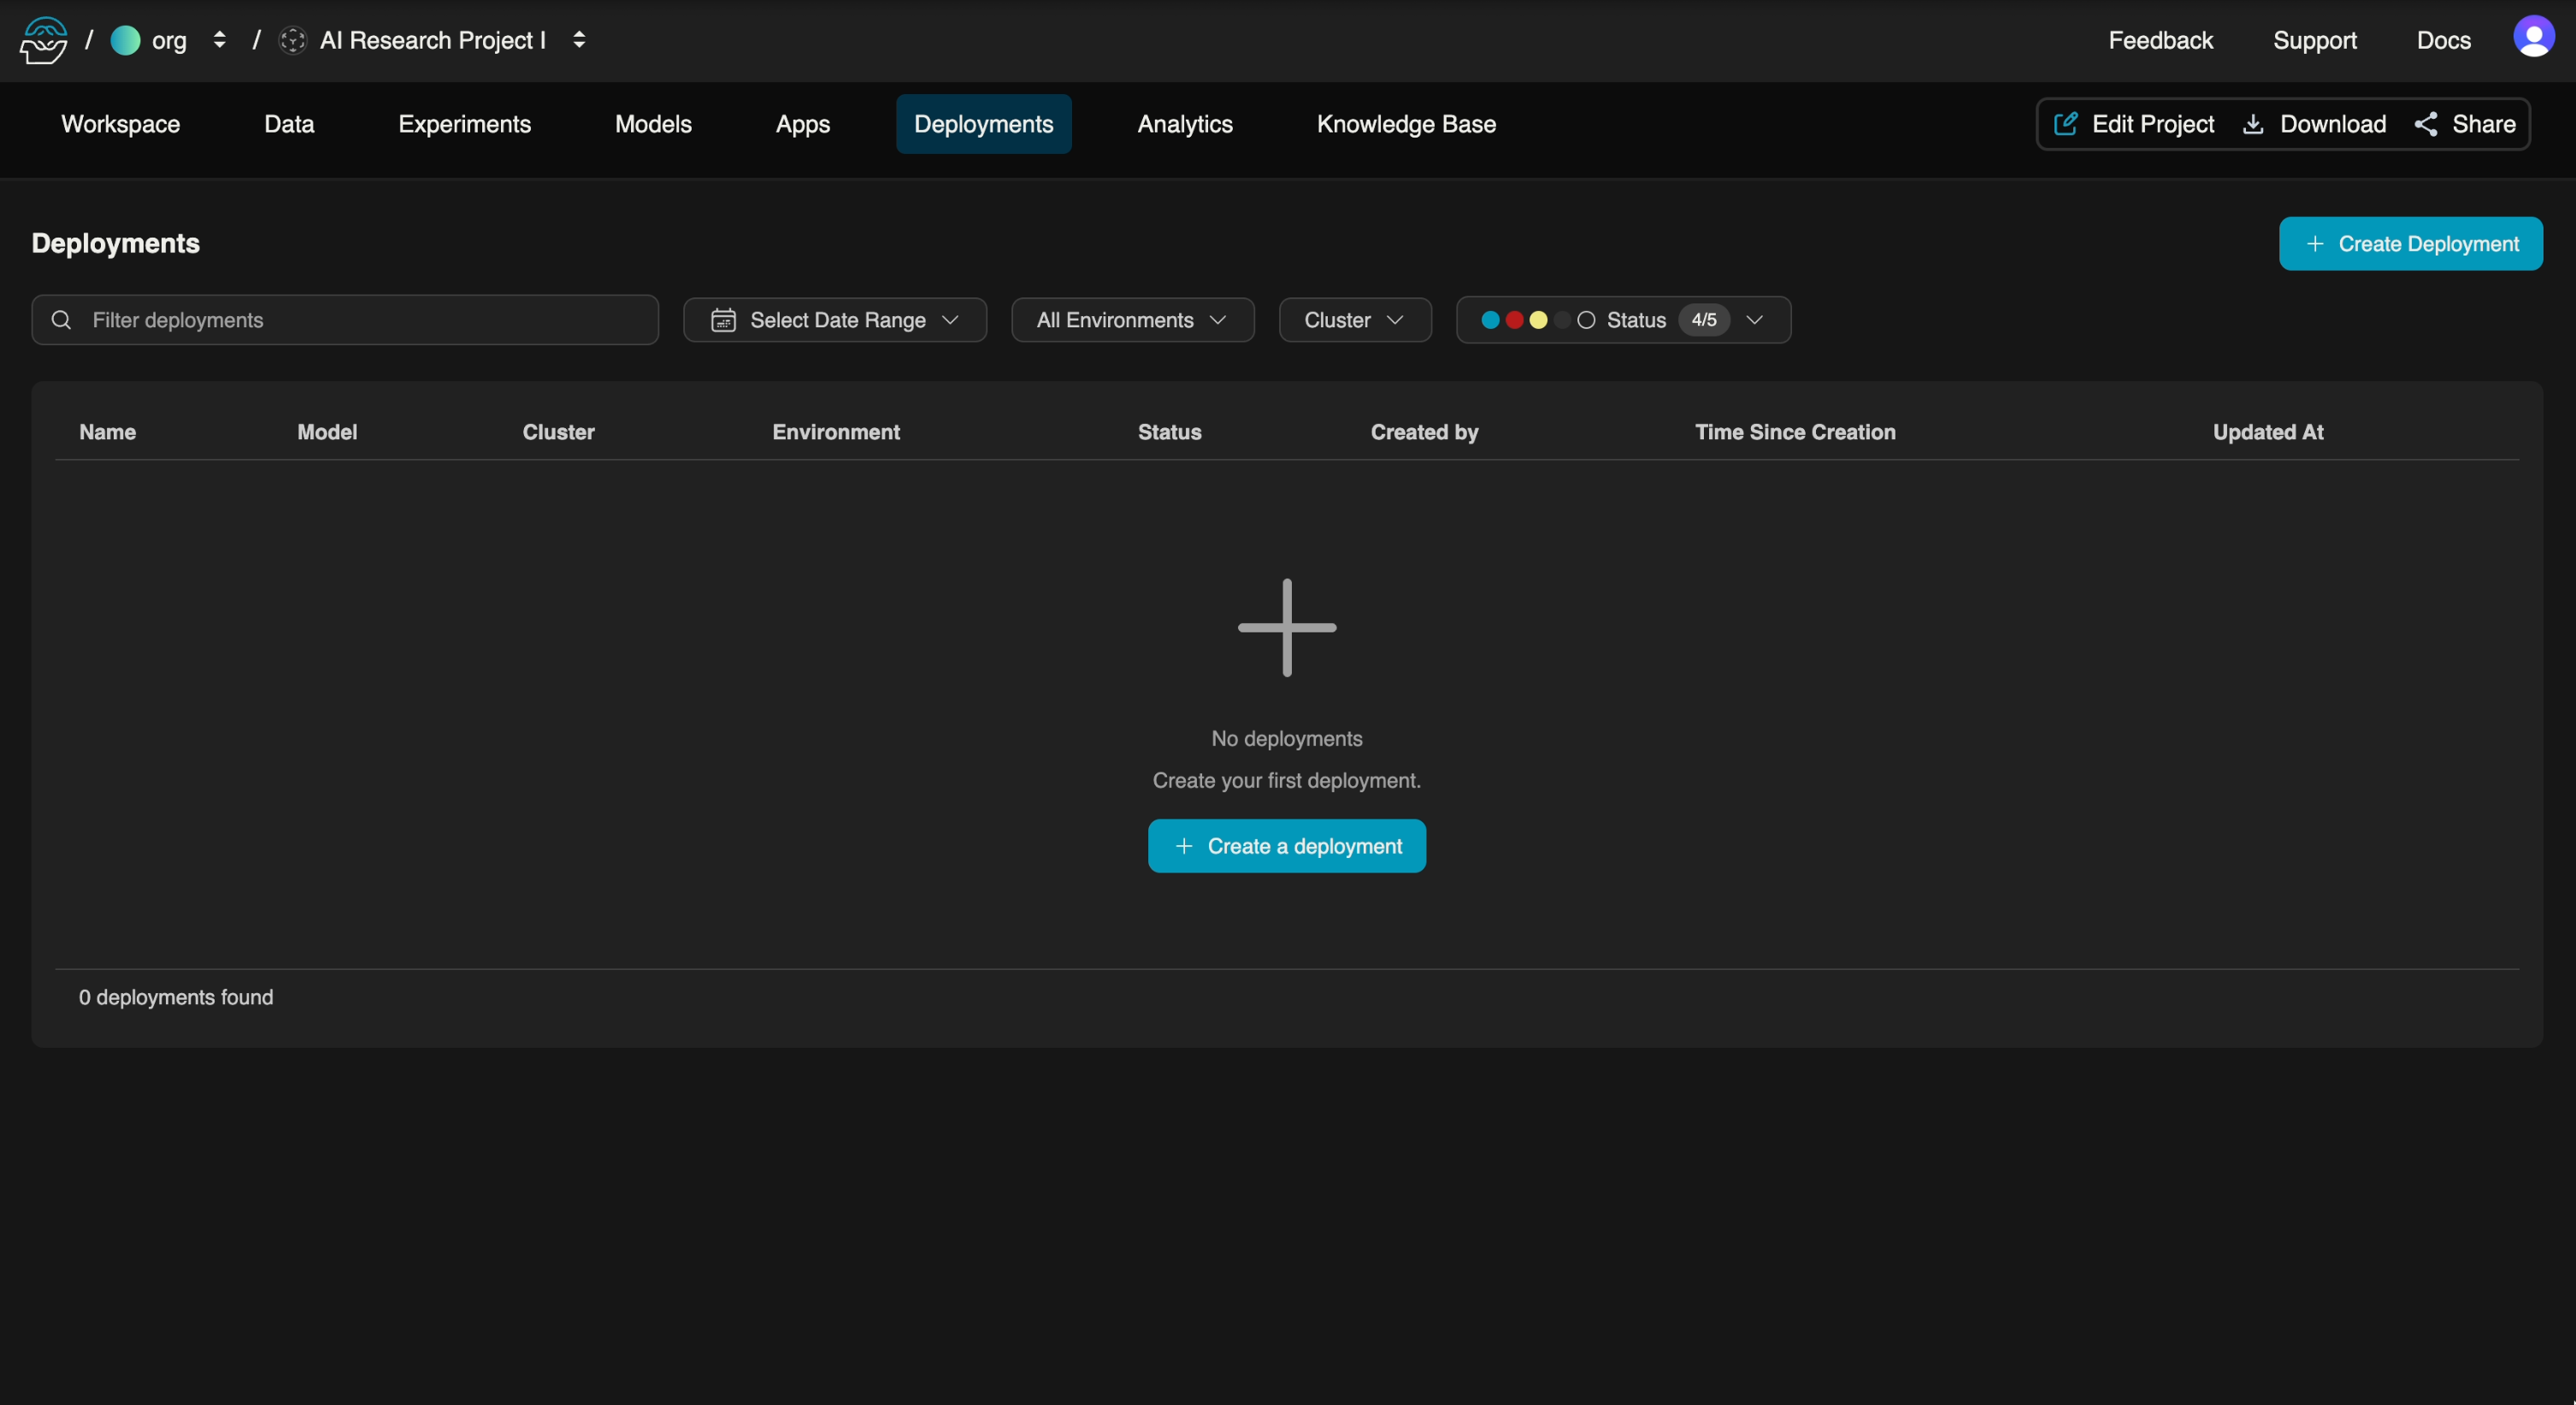Click the app logo in the header

pos(44,40)
